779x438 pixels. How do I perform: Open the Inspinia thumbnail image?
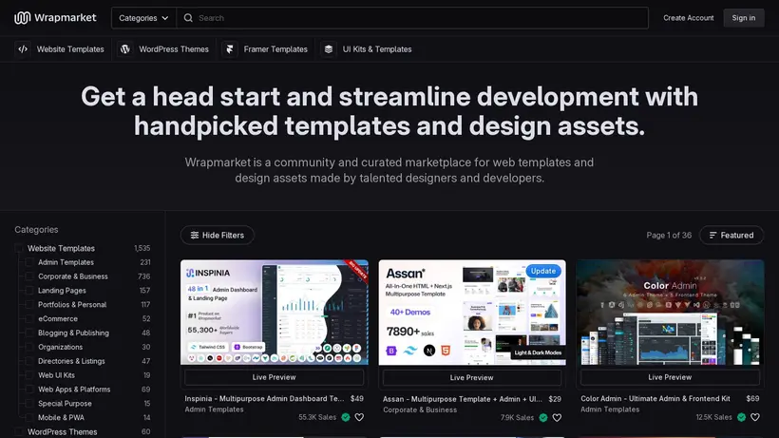click(275, 313)
